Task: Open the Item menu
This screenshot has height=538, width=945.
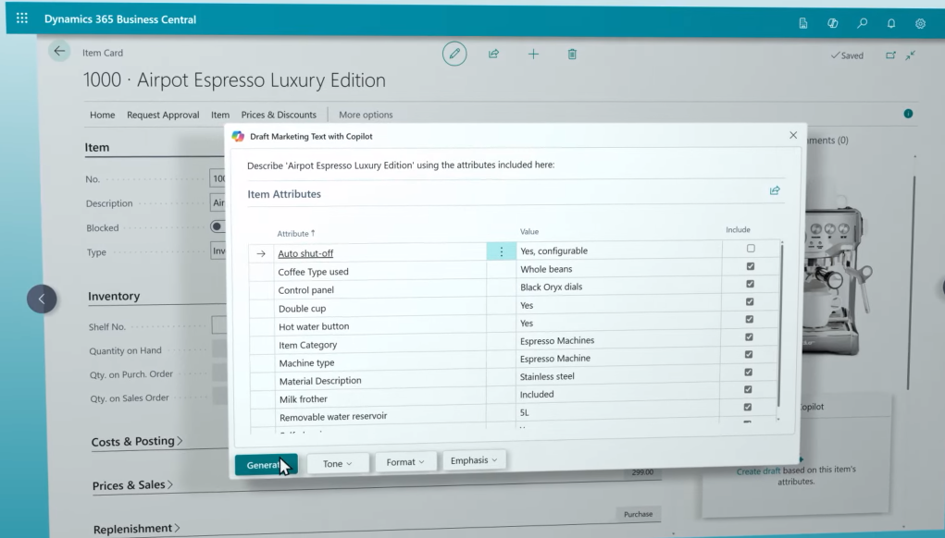Action: 220,115
